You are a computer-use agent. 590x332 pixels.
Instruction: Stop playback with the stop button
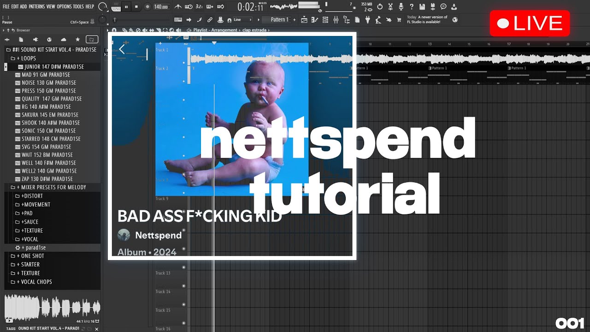coord(136,7)
